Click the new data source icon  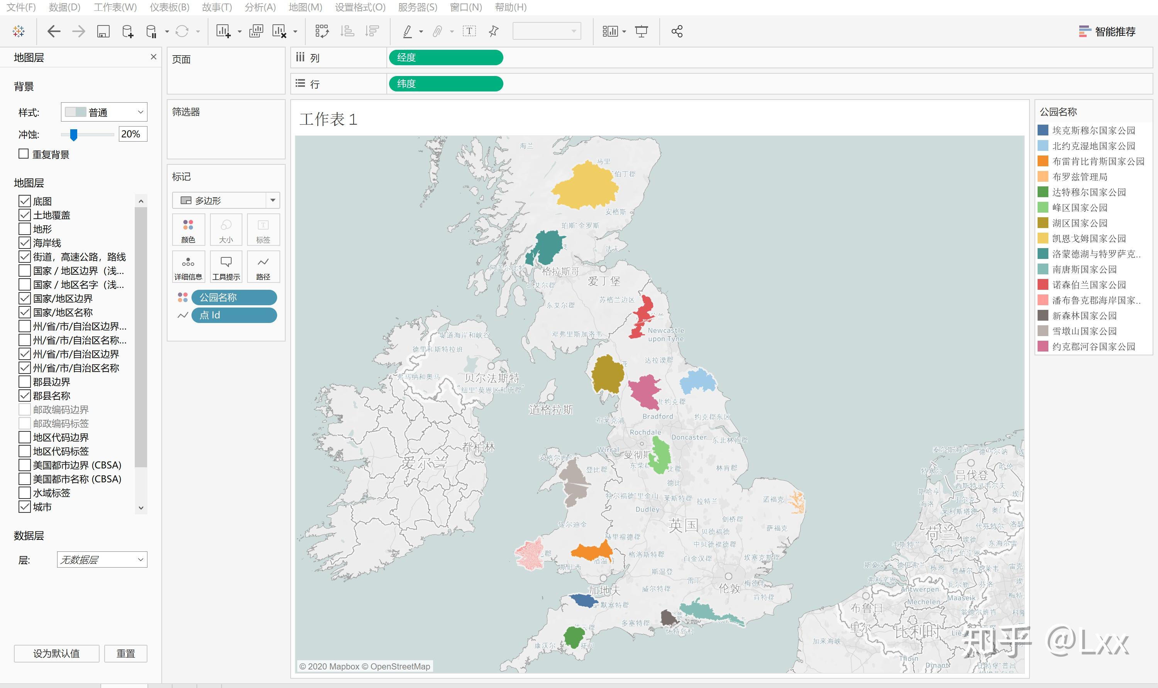tap(127, 32)
